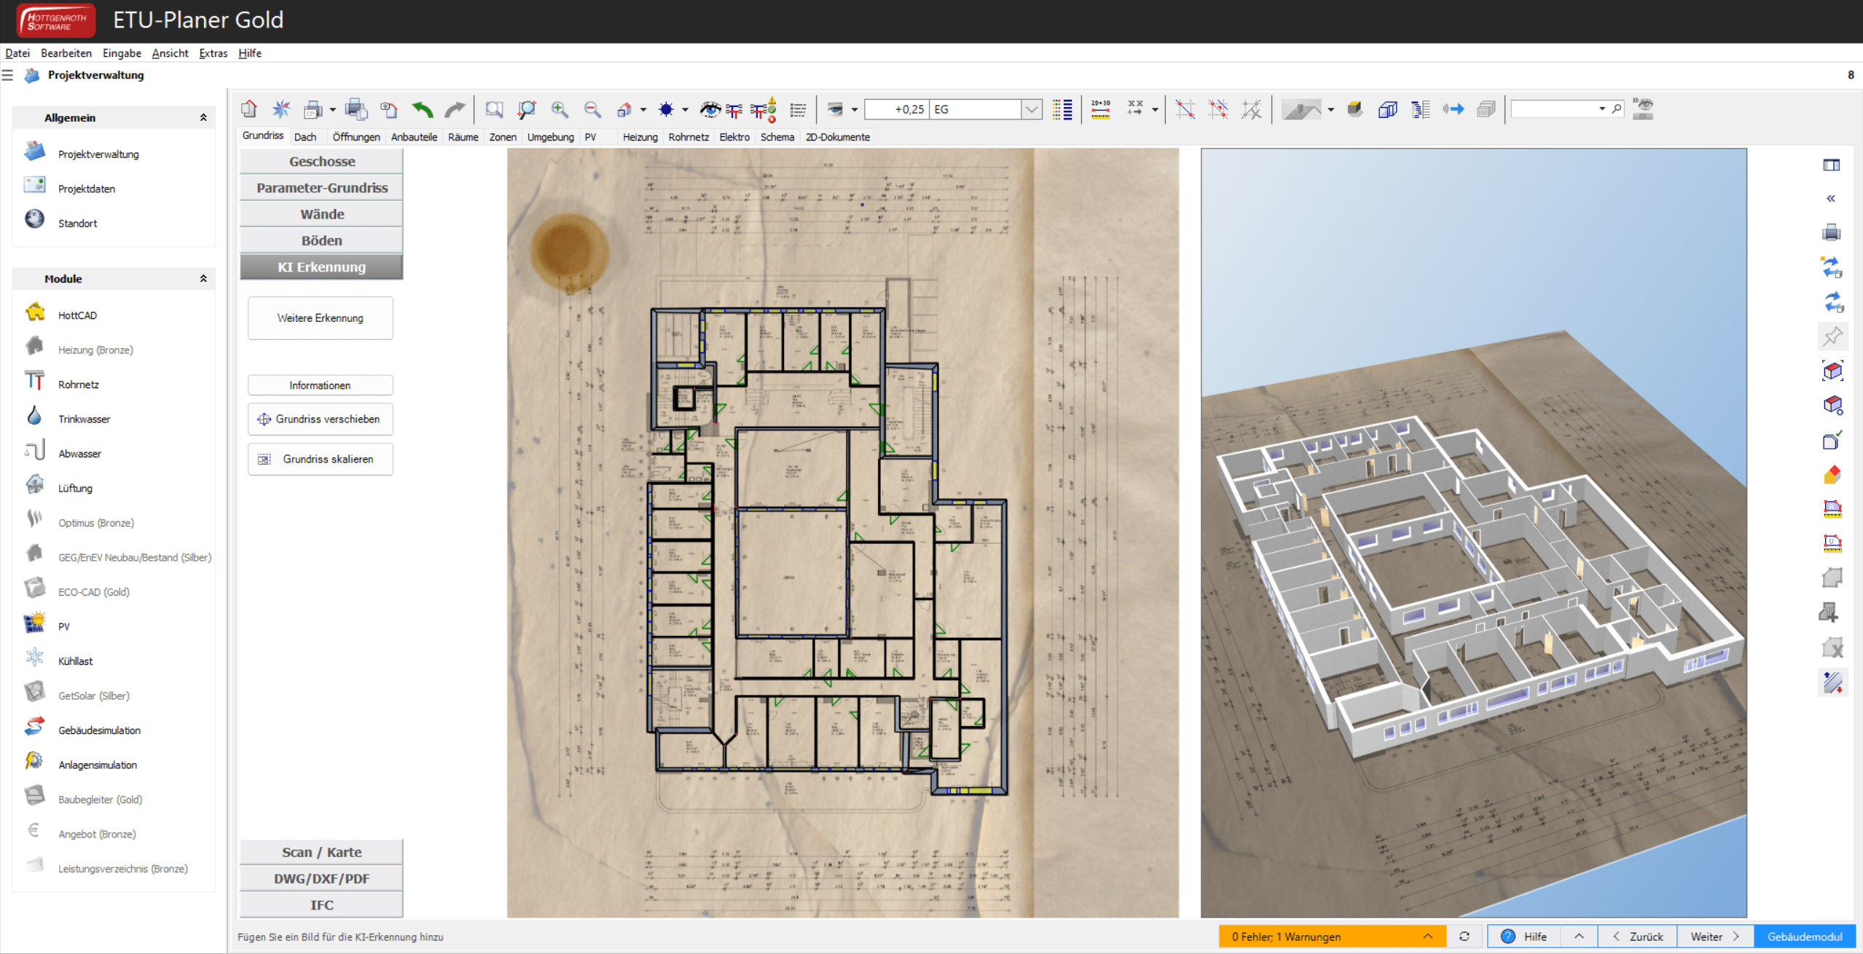
Task: Click the Informationen button
Action: click(321, 385)
